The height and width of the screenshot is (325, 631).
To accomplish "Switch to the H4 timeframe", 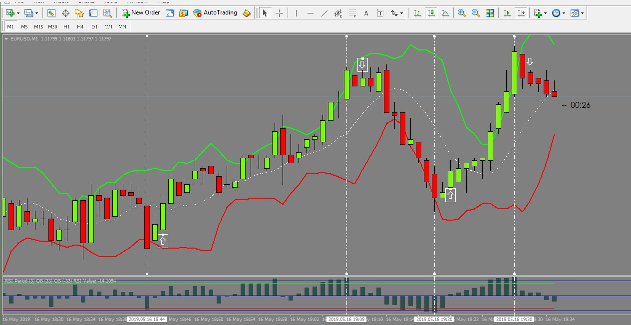I will coord(80,26).
